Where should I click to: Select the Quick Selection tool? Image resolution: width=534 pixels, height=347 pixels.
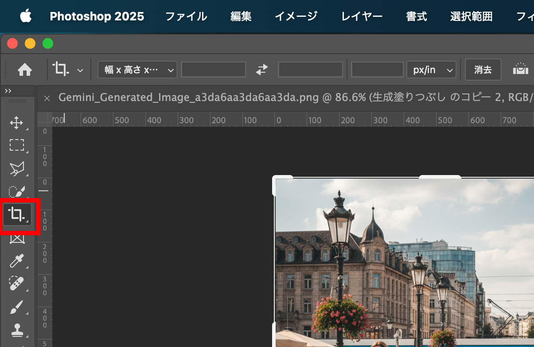click(17, 191)
